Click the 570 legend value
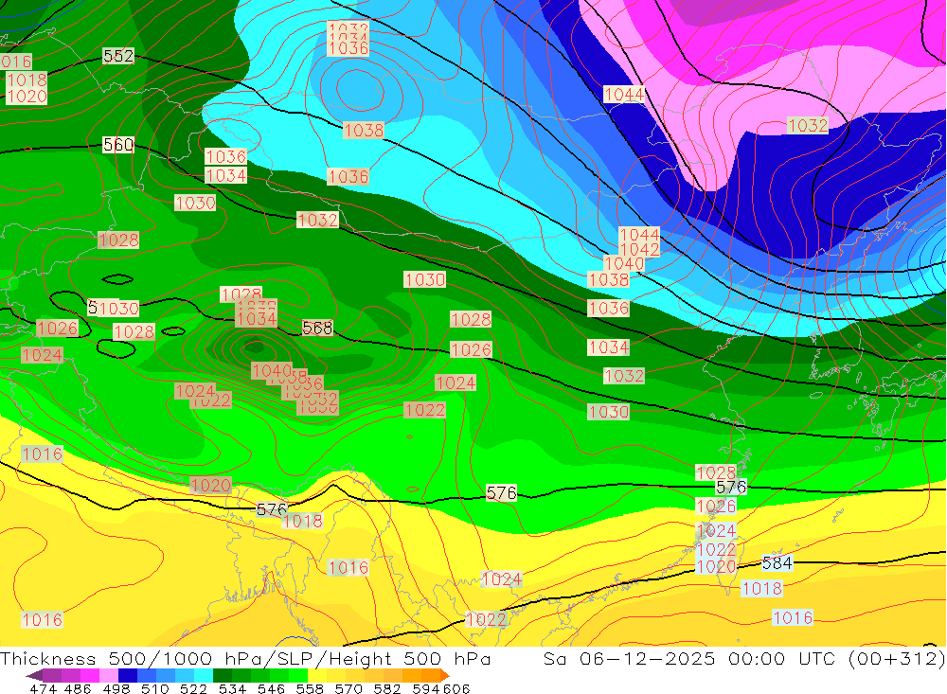This screenshot has width=947, height=694. coord(348,688)
